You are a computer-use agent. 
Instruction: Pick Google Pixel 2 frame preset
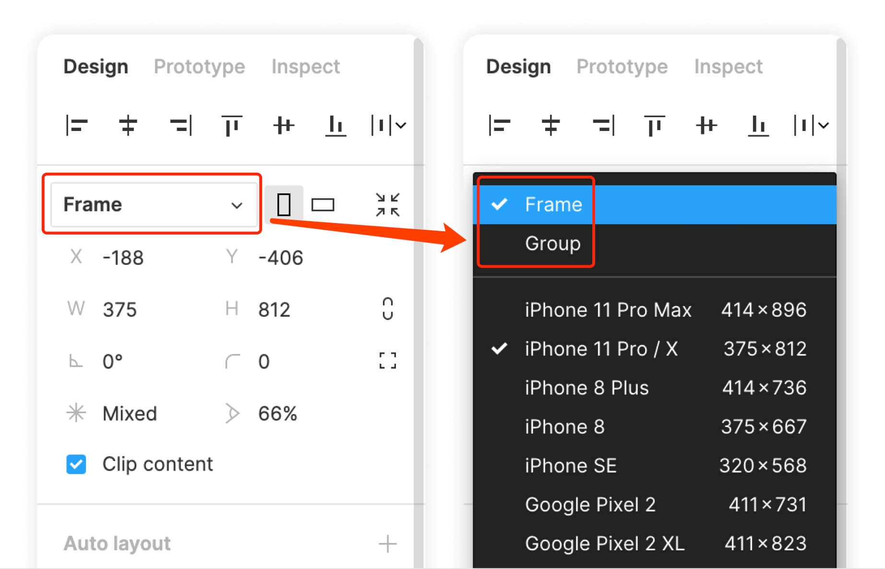(x=590, y=505)
